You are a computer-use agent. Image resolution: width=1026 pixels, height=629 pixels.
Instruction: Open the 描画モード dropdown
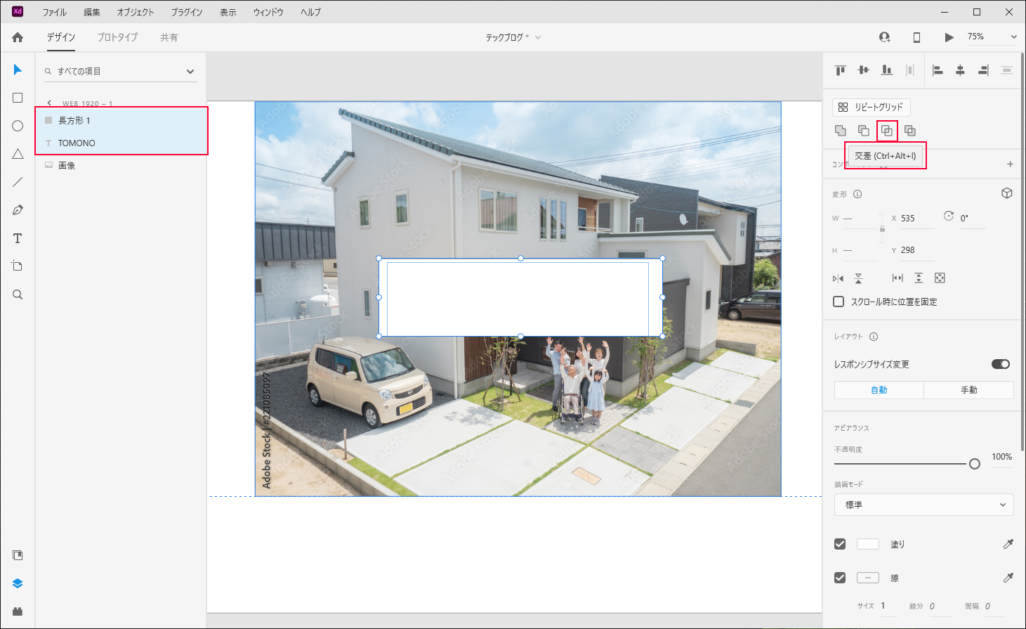(x=923, y=505)
